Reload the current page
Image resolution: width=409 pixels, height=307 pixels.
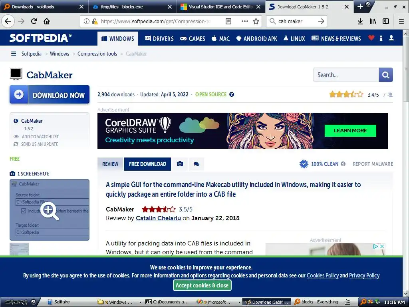[x=34, y=21]
